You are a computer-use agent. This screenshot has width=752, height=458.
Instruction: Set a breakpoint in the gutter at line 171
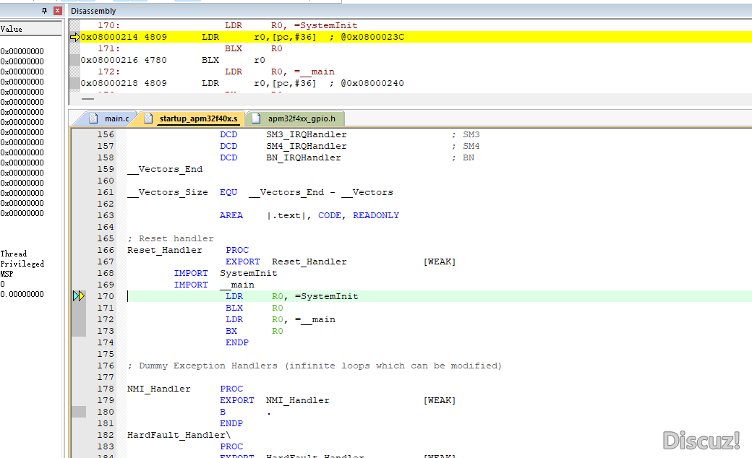[x=79, y=308]
